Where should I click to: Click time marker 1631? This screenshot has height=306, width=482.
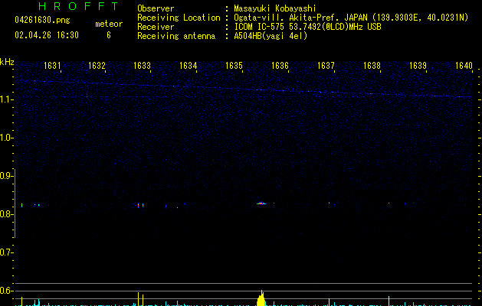click(52, 66)
